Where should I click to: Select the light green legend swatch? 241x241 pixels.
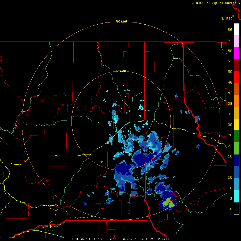(236, 148)
